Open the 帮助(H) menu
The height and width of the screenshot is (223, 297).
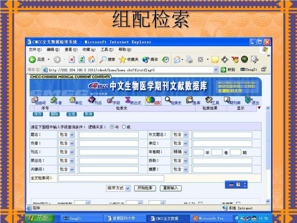coord(125,50)
